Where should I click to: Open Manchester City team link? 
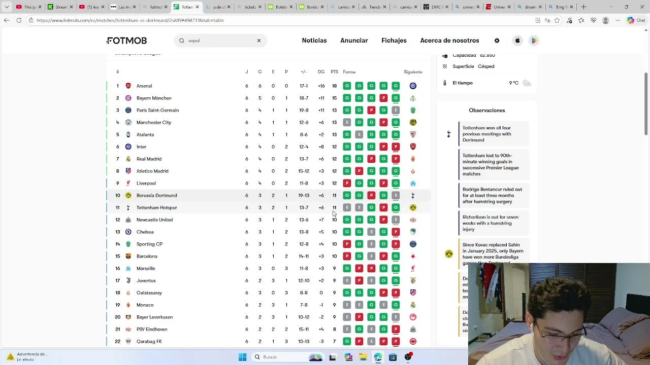pos(154,122)
